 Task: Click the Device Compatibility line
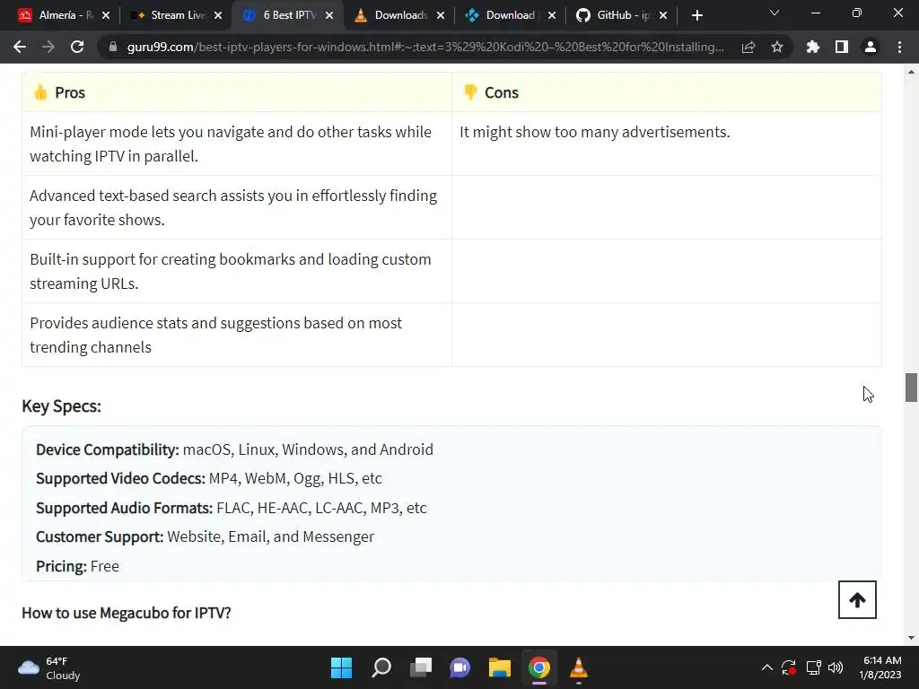[x=234, y=449]
